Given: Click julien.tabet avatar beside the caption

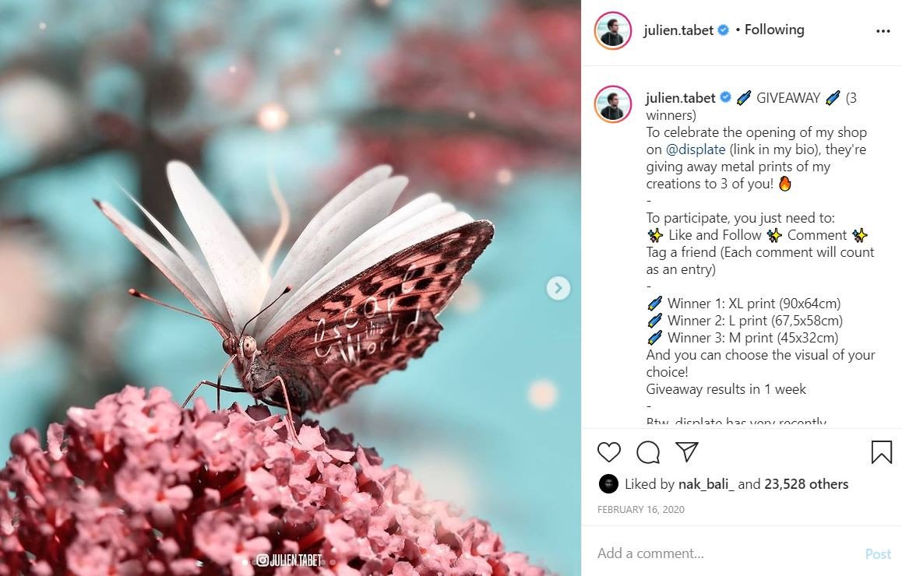Looking at the screenshot, I should tap(613, 104).
